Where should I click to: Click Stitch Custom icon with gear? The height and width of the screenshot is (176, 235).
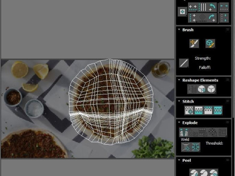[189, 110]
